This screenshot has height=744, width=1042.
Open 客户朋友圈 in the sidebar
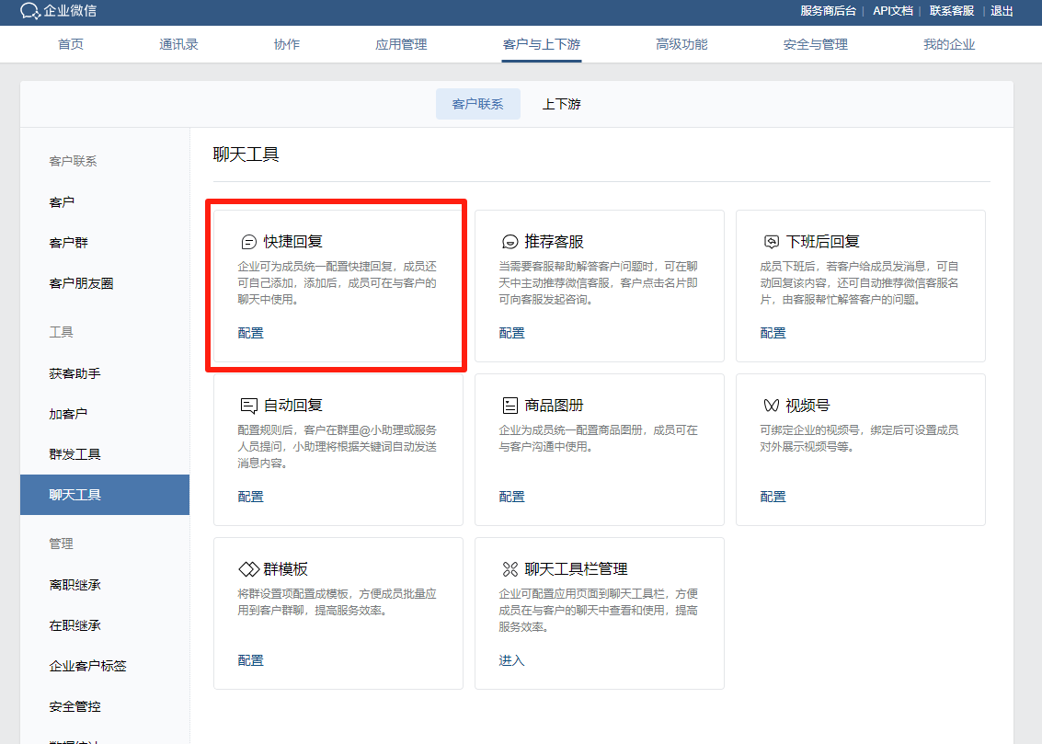point(81,283)
